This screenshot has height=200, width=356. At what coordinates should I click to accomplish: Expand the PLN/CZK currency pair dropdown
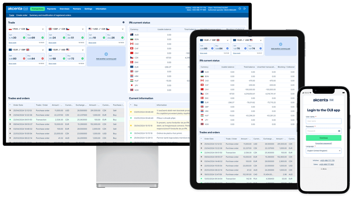point(43,29)
